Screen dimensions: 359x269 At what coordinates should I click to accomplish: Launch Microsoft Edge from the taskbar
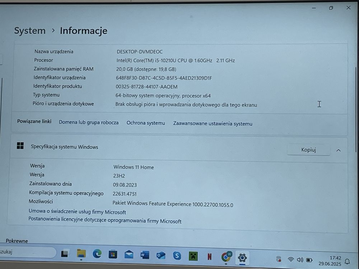(x=97, y=254)
